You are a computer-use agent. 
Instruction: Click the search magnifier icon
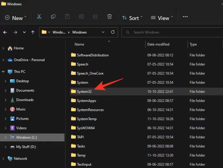coord(128,32)
